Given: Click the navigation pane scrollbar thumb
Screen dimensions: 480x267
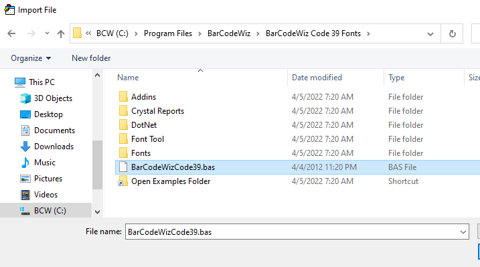Looking at the screenshot, I should 97,165.
